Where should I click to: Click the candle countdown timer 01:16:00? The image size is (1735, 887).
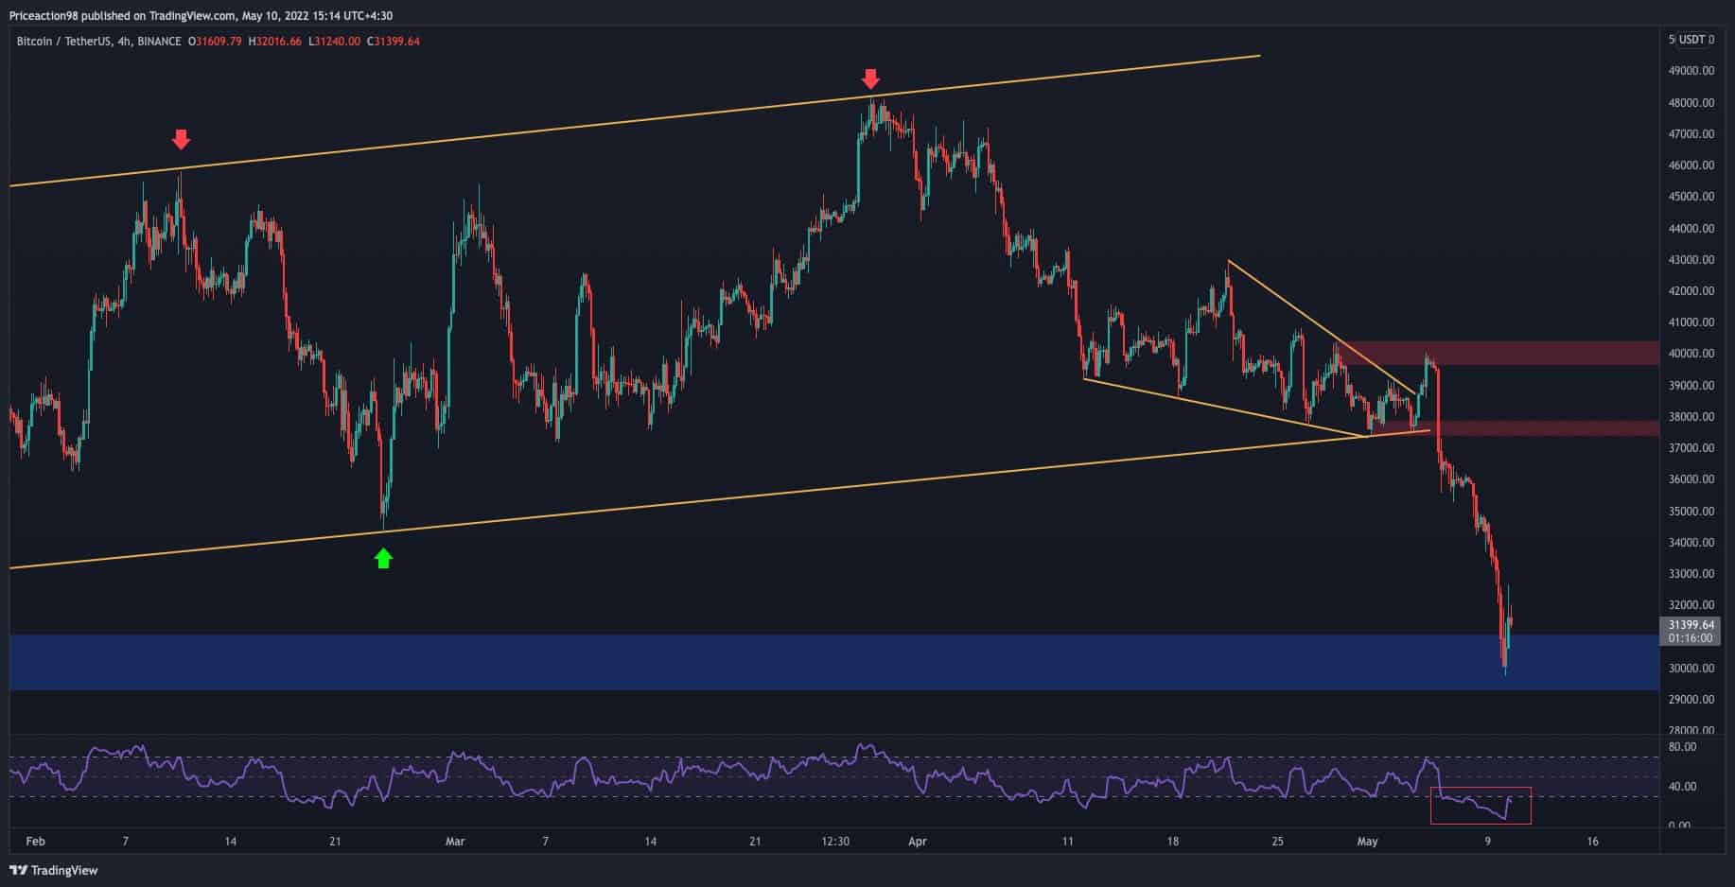point(1691,638)
